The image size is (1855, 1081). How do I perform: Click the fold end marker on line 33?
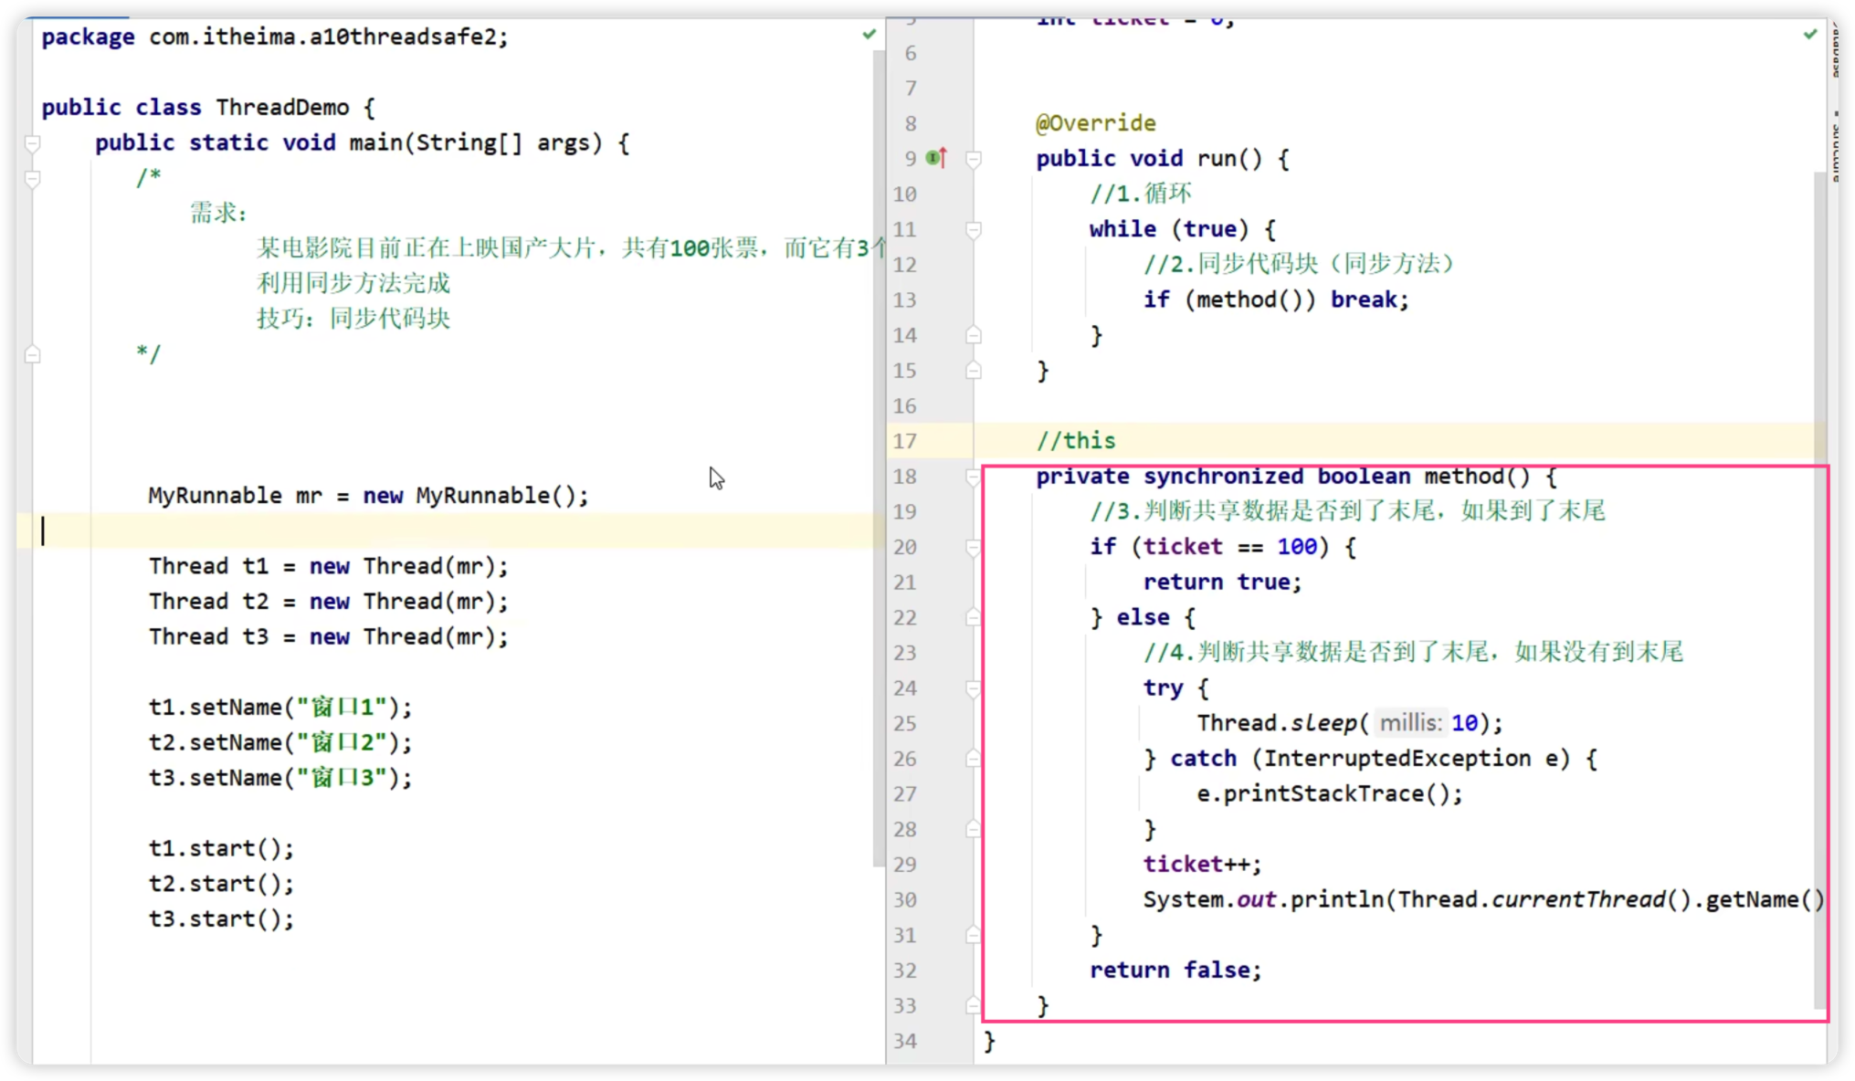(x=974, y=1005)
